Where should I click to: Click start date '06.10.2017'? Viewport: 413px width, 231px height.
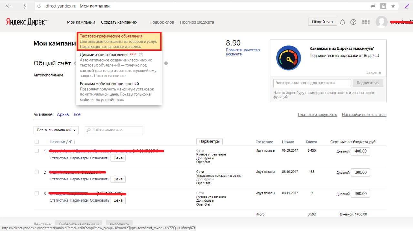point(290,172)
